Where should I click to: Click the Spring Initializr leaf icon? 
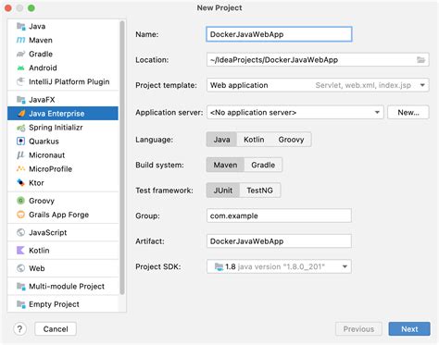click(21, 128)
